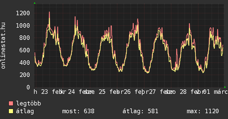Click the '23' date label on x-axis
228x119 pixels.
tap(45, 92)
